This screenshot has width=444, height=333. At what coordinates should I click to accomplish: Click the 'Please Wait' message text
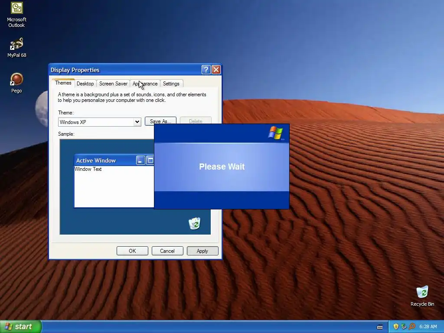pos(222,166)
